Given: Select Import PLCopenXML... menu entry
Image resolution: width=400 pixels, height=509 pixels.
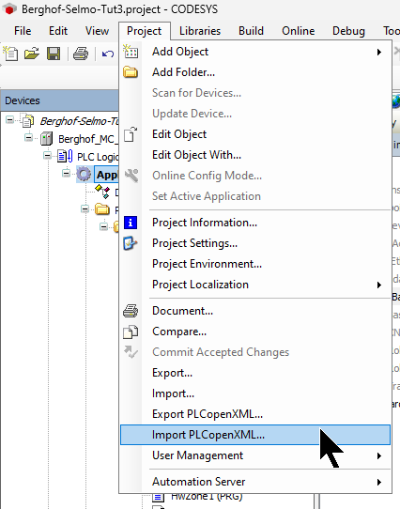Looking at the screenshot, I should pos(255,435).
